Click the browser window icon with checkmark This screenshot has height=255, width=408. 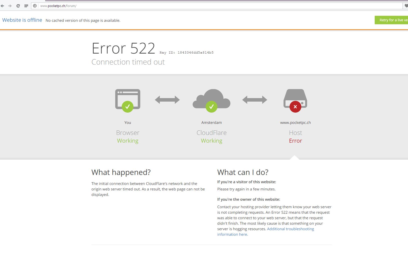coord(128,100)
